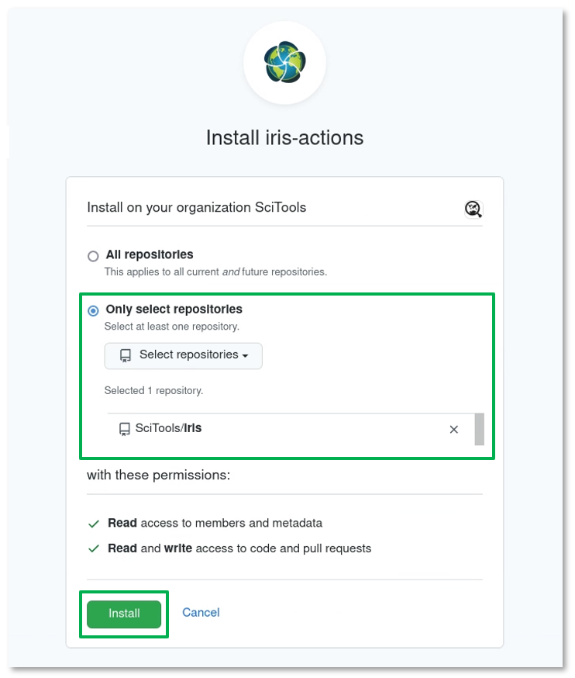Remove SciTools/iris using the X icon
The image size is (575, 678).
pos(454,430)
